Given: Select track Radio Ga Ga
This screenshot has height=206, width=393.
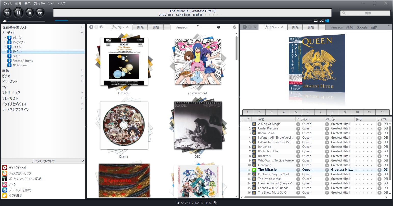Looking at the screenshot, I should (x=266, y=133).
